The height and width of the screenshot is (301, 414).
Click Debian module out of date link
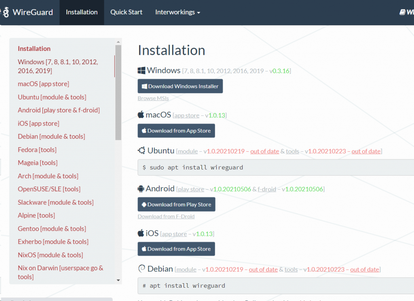pyautogui.click(x=263, y=270)
